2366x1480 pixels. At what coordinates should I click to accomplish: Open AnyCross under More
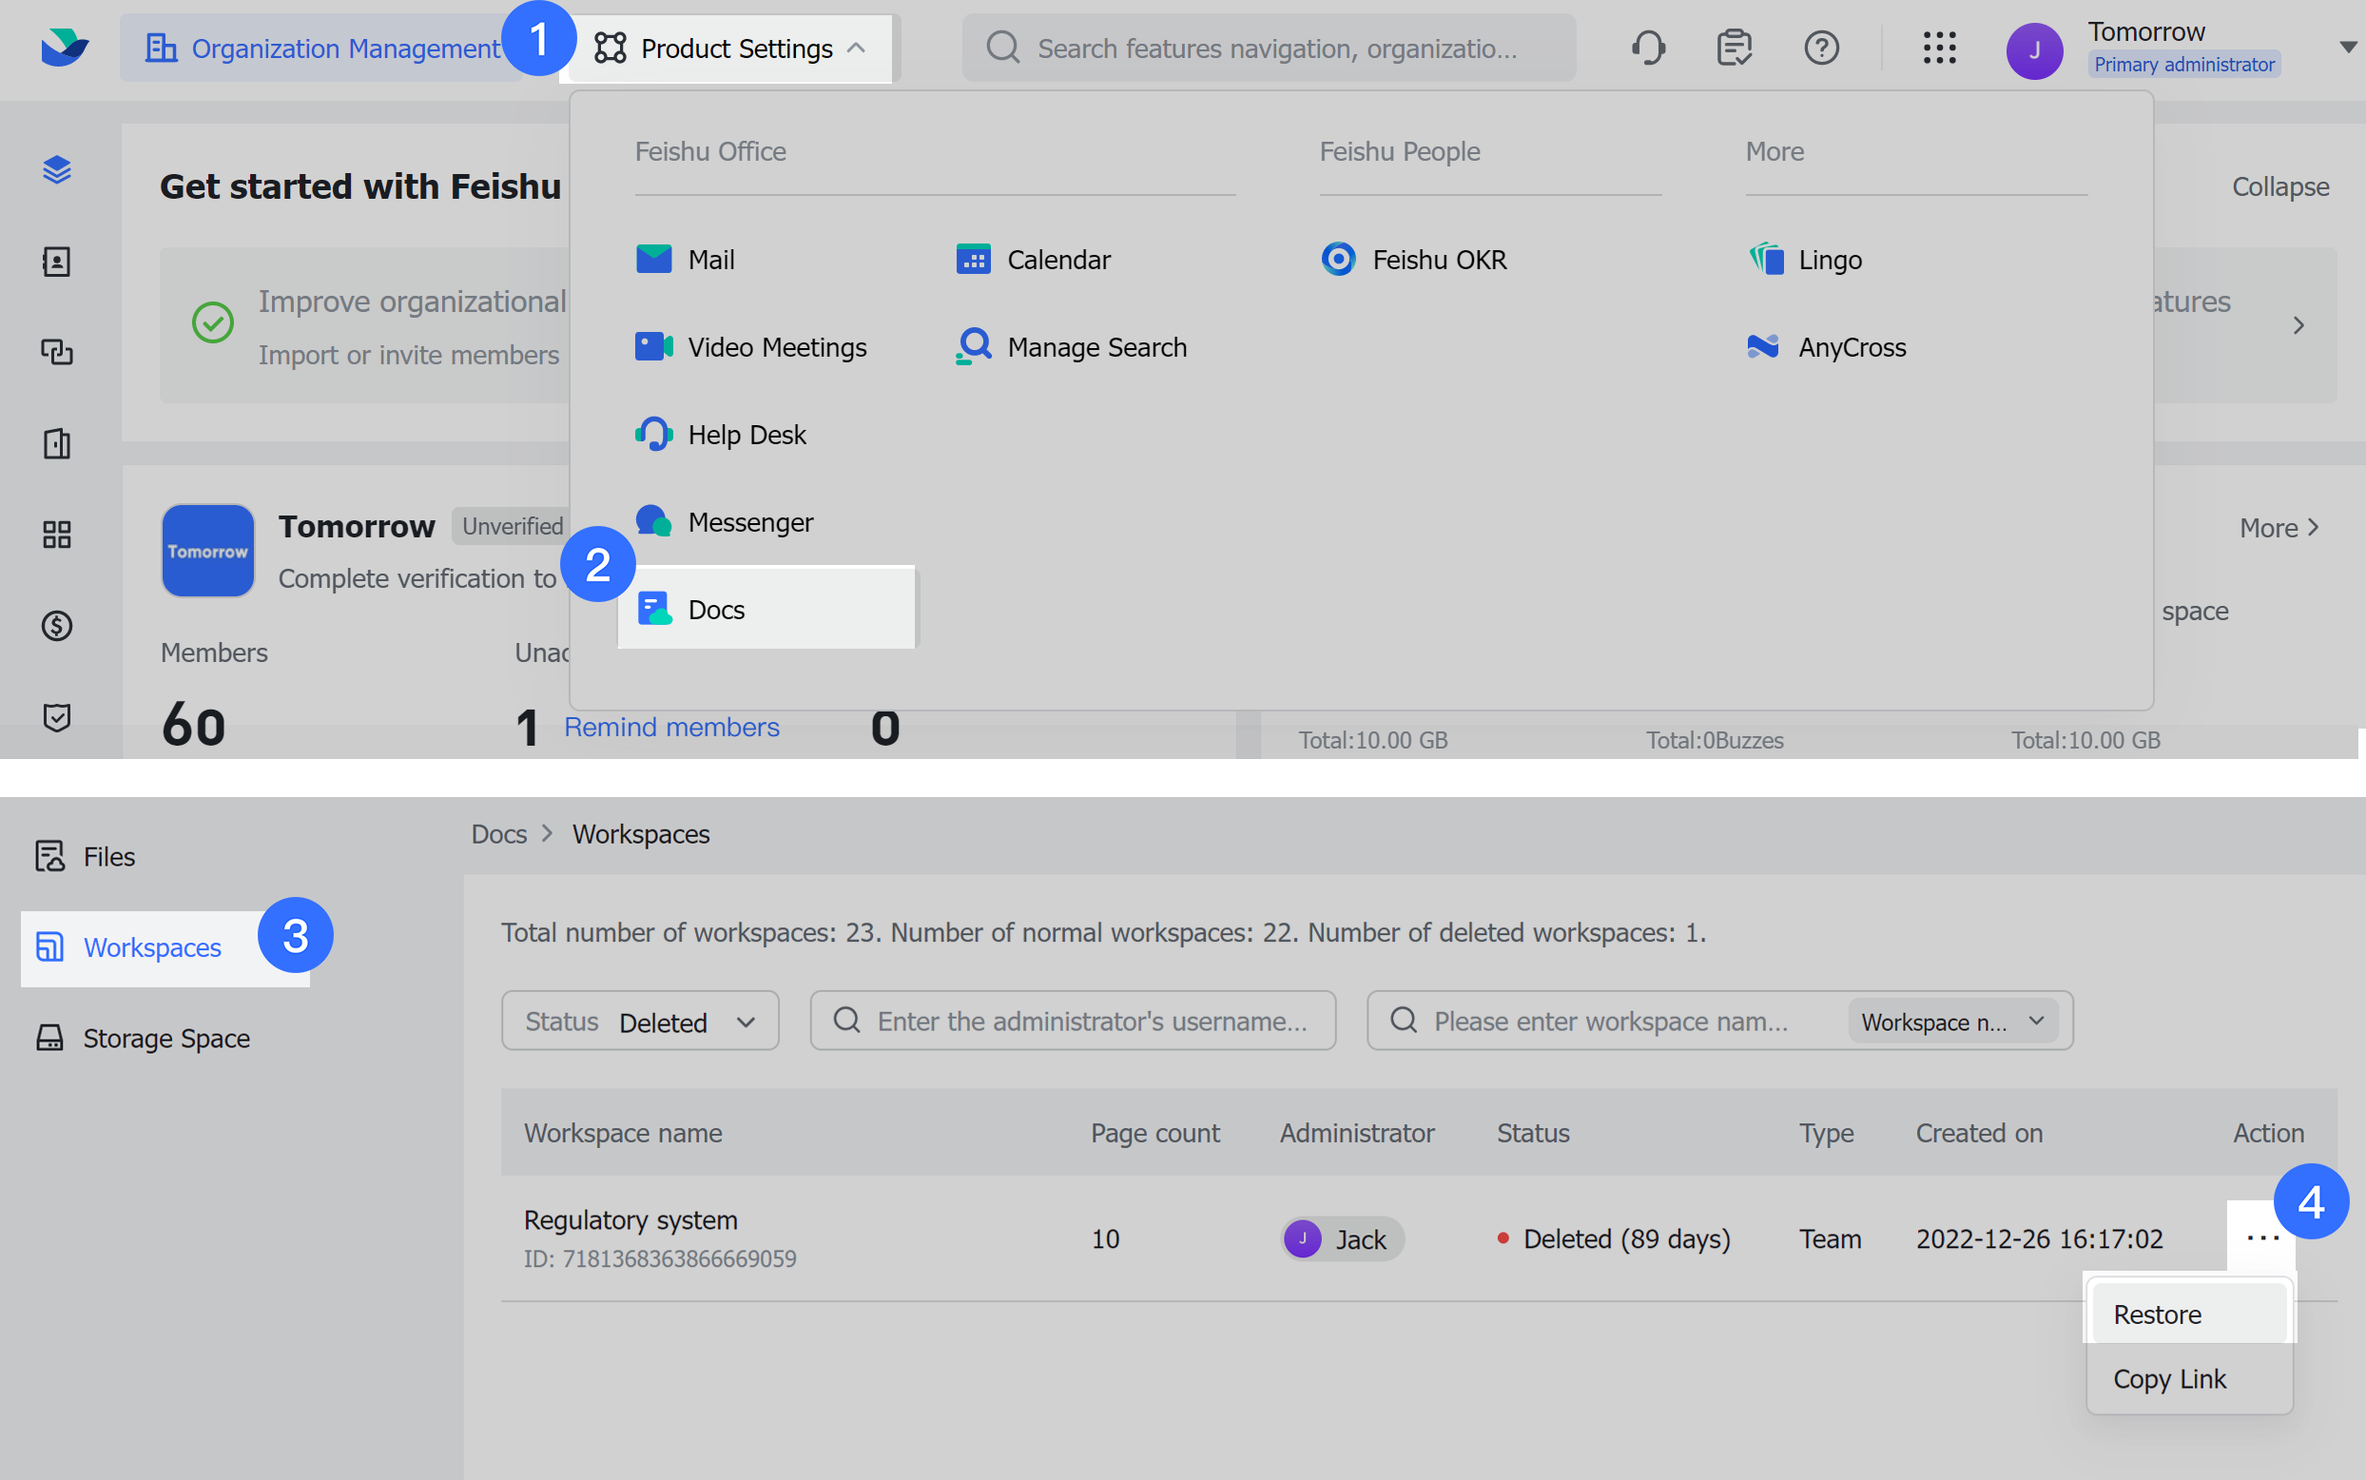pyautogui.click(x=1827, y=346)
